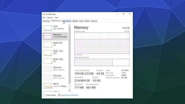
Task: Select the Disk 0 (E:) graph thumbnail
Action: tap(48, 44)
